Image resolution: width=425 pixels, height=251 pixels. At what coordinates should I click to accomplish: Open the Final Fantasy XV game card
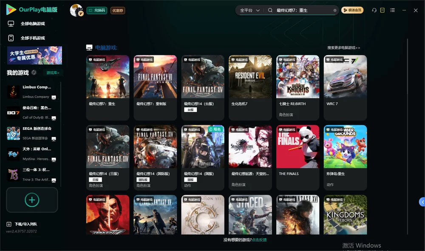155,215
